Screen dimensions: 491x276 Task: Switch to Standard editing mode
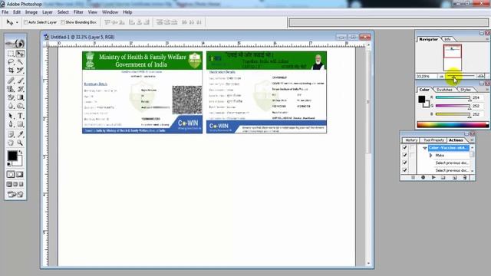[11, 174]
